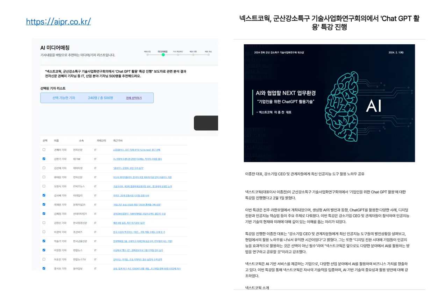The image size is (439, 300).
Task: Click the 전체 선택하기 link
Action: pos(134,98)
